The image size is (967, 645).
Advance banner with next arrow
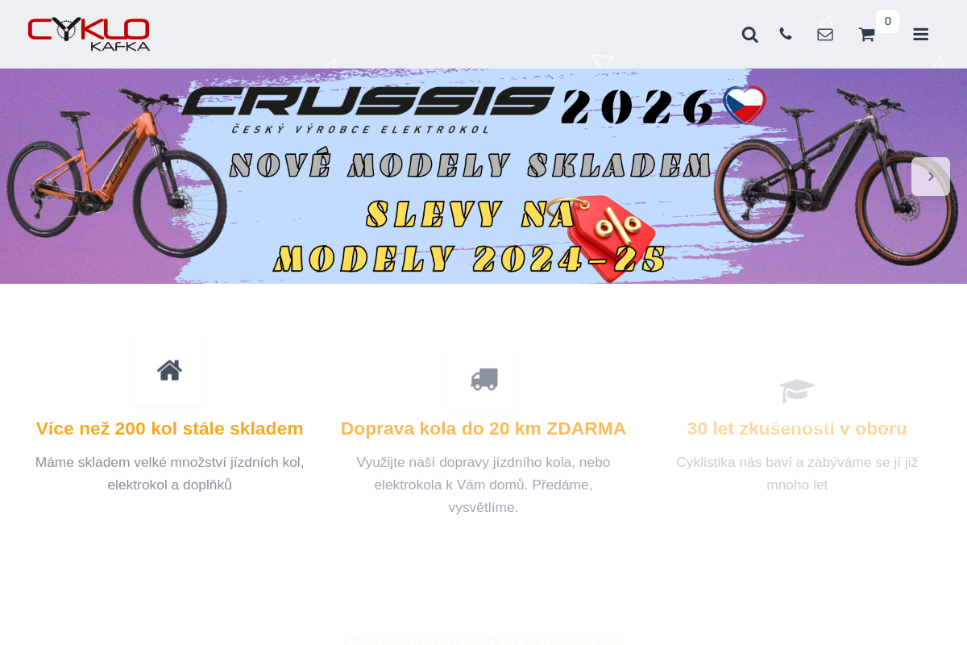tap(931, 177)
